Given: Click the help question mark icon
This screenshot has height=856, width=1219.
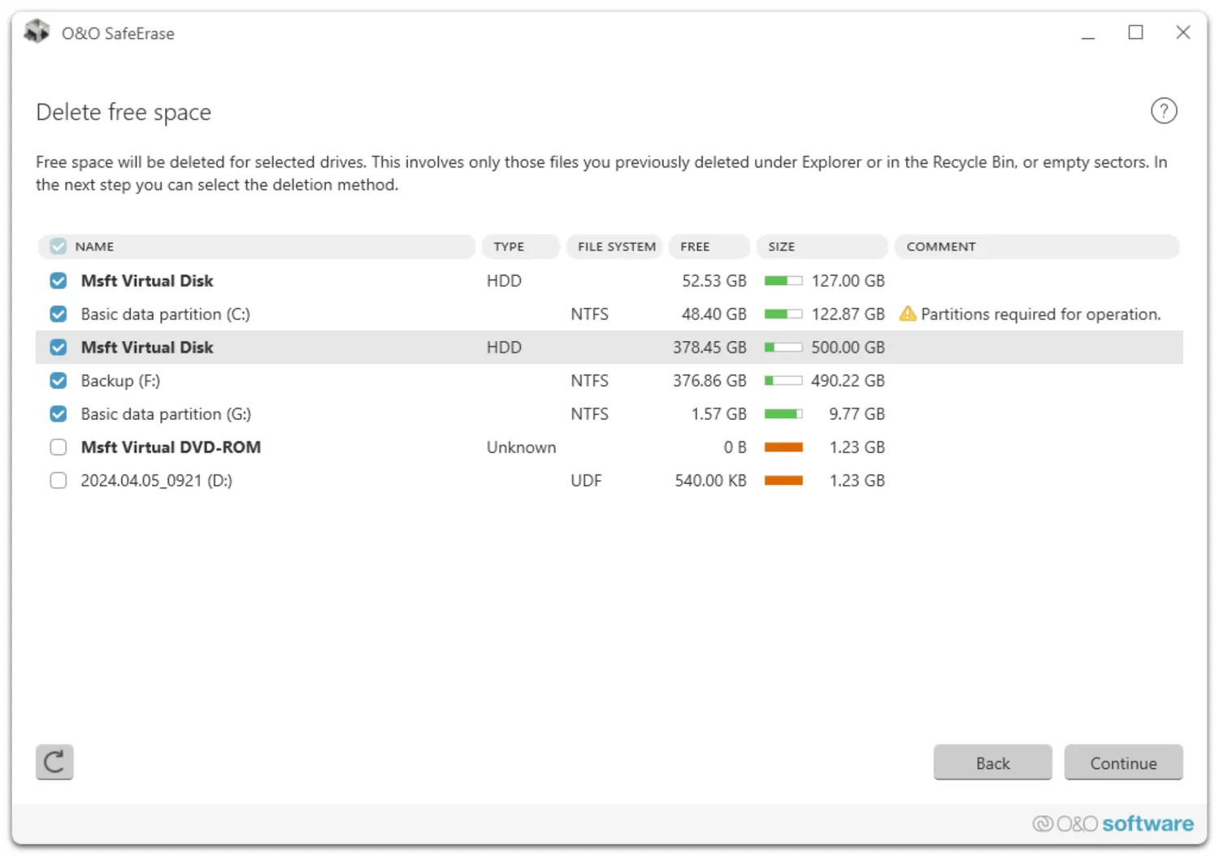Looking at the screenshot, I should (x=1164, y=110).
